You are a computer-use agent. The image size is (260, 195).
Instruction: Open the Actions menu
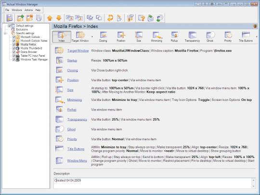coord(28,10)
